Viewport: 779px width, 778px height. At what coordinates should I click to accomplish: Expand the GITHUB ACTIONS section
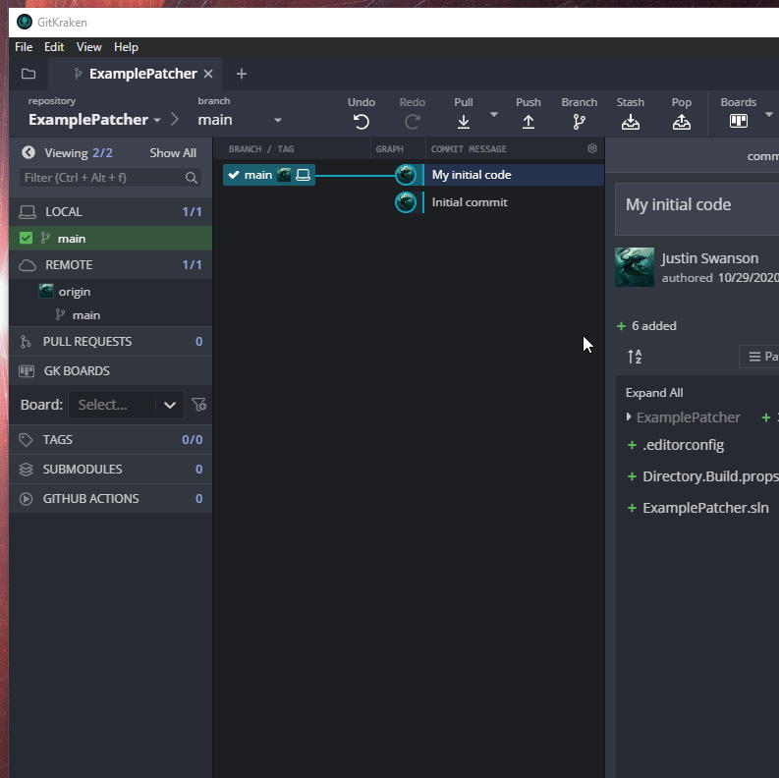pos(110,498)
